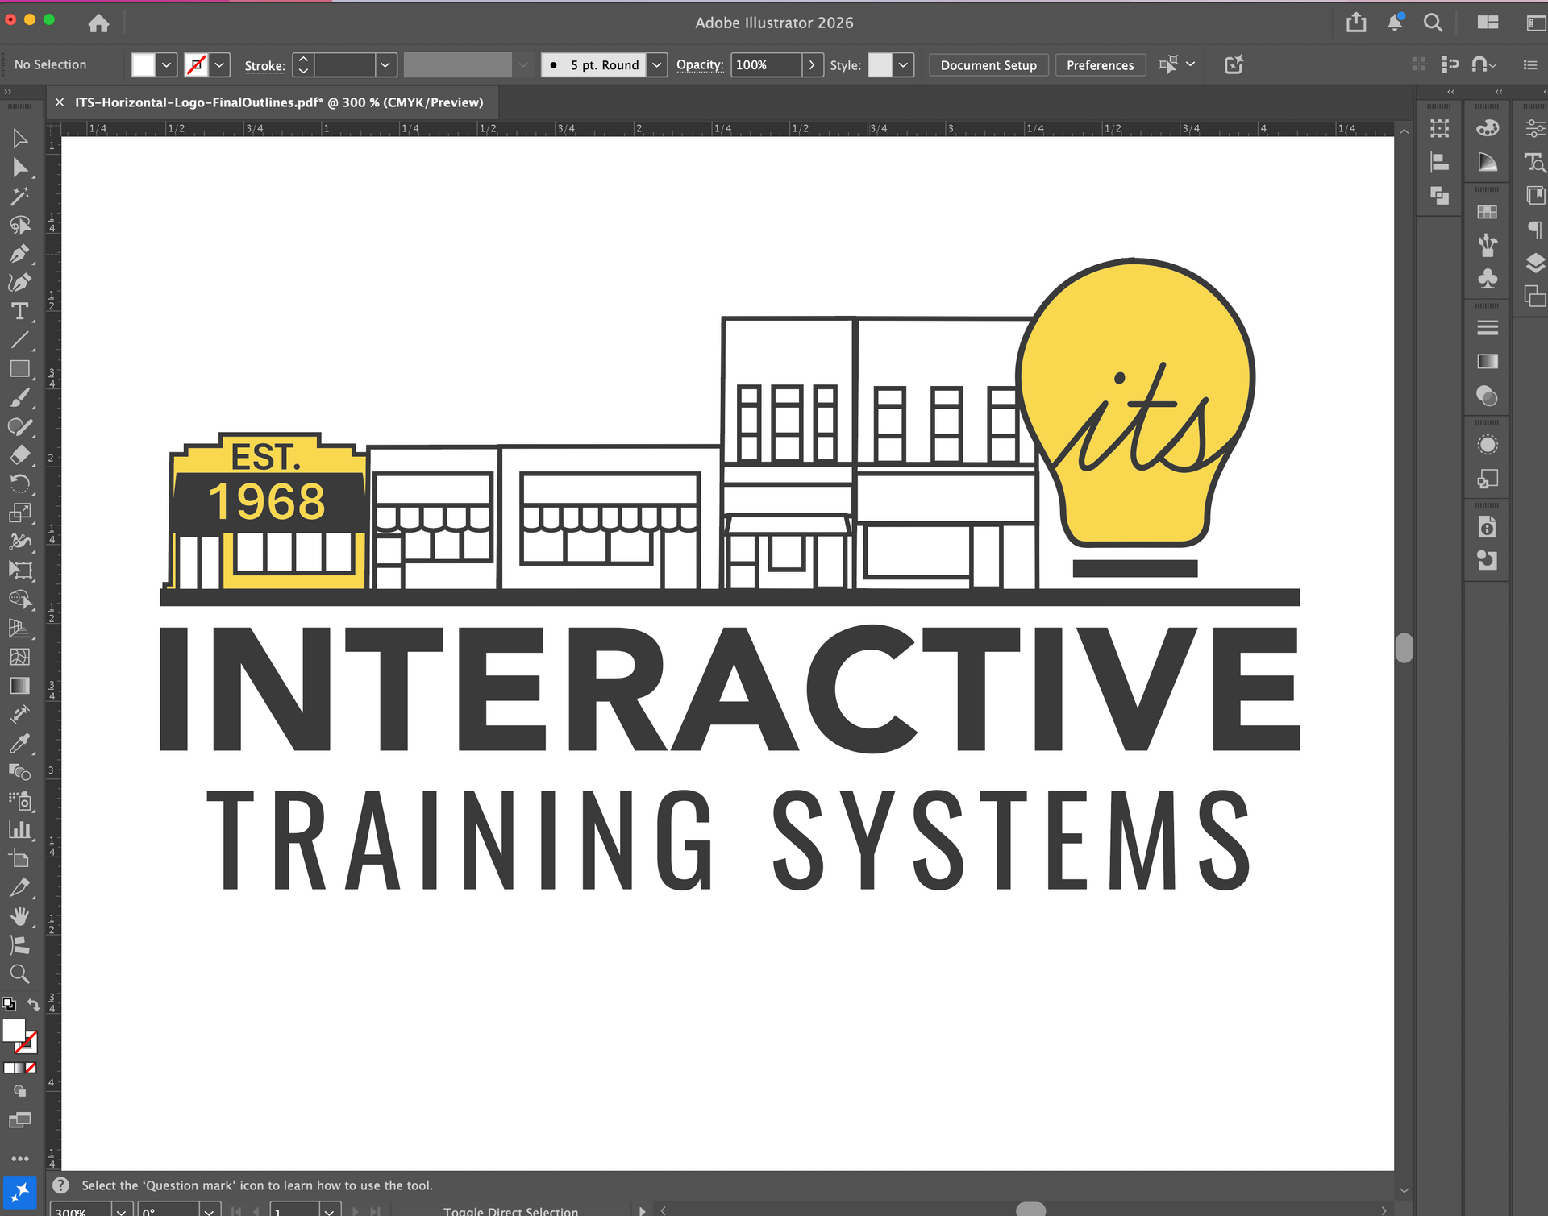Click the Preferences button

pos(1100,65)
